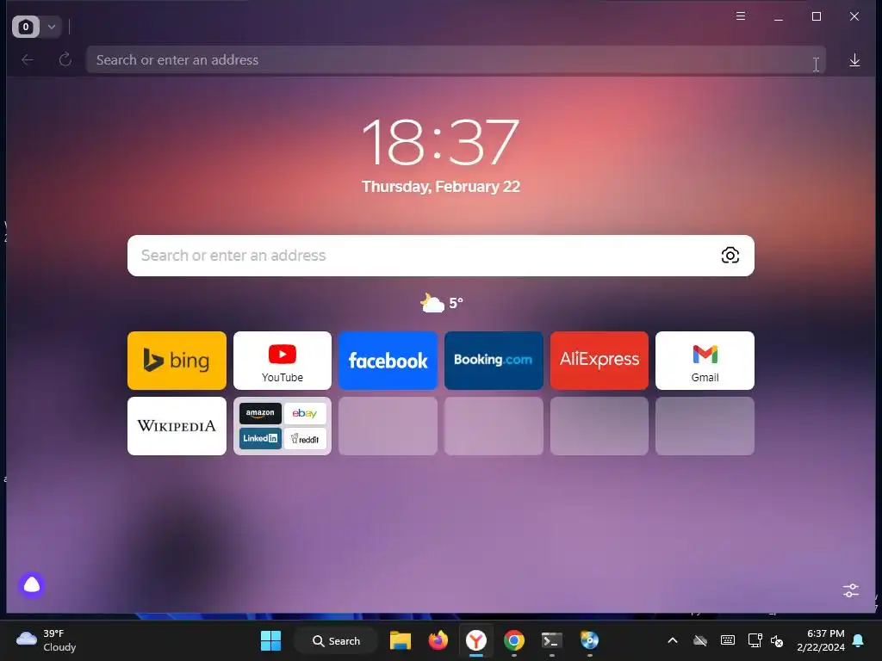Open File Explorer from the taskbar
Viewport: 882px width, 661px height.
[400, 640]
